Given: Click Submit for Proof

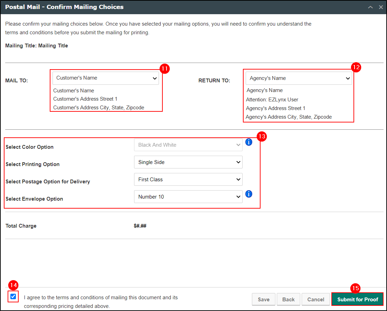Looking at the screenshot, I should (x=357, y=299).
